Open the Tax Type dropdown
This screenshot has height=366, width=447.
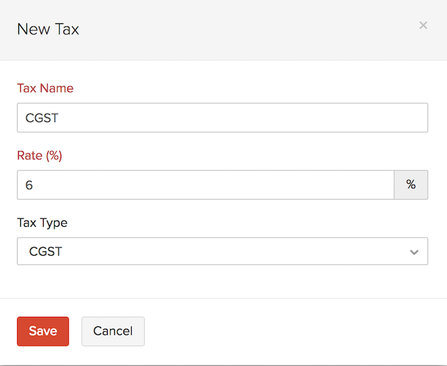coord(222,251)
